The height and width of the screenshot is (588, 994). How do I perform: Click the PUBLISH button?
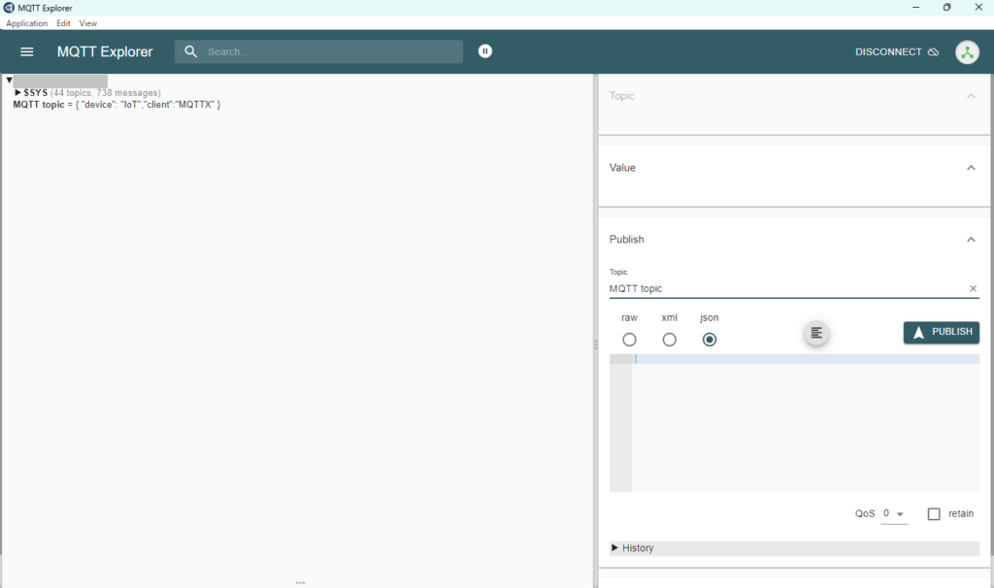941,332
